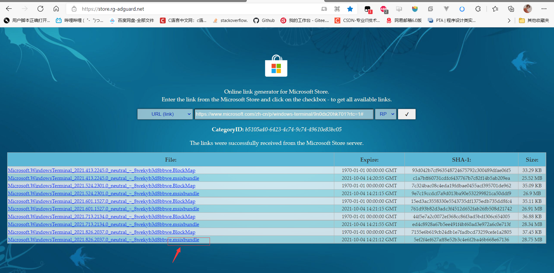554x273 pixels.
Task: Click the browser address bar URL
Action: click(x=113, y=9)
